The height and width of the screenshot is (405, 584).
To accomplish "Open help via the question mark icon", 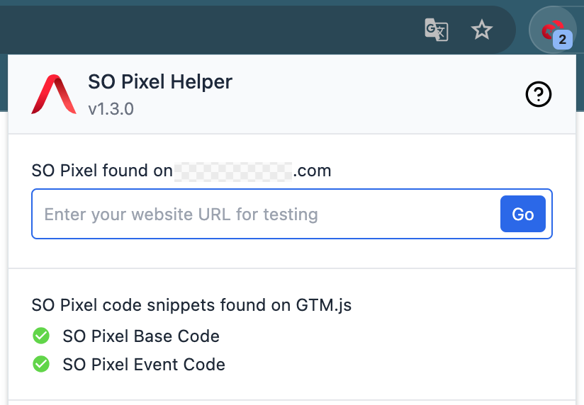I will pos(539,94).
